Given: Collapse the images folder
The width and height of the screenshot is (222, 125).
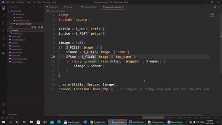Looking at the screenshot, I should coord(15,30).
